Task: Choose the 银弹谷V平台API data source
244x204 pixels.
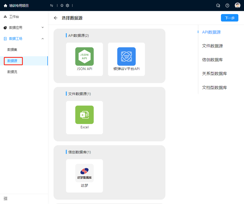Action: coord(126,56)
